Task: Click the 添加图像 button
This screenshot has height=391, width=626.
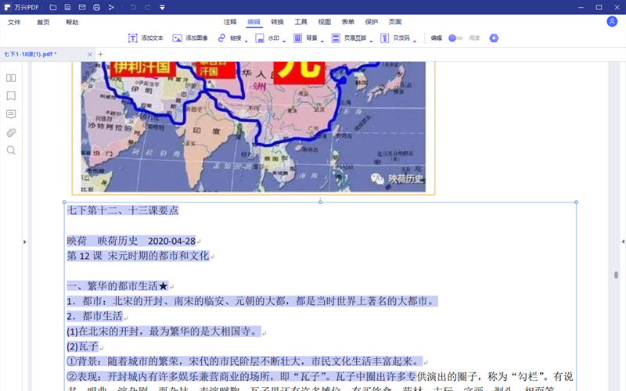Action: click(190, 38)
